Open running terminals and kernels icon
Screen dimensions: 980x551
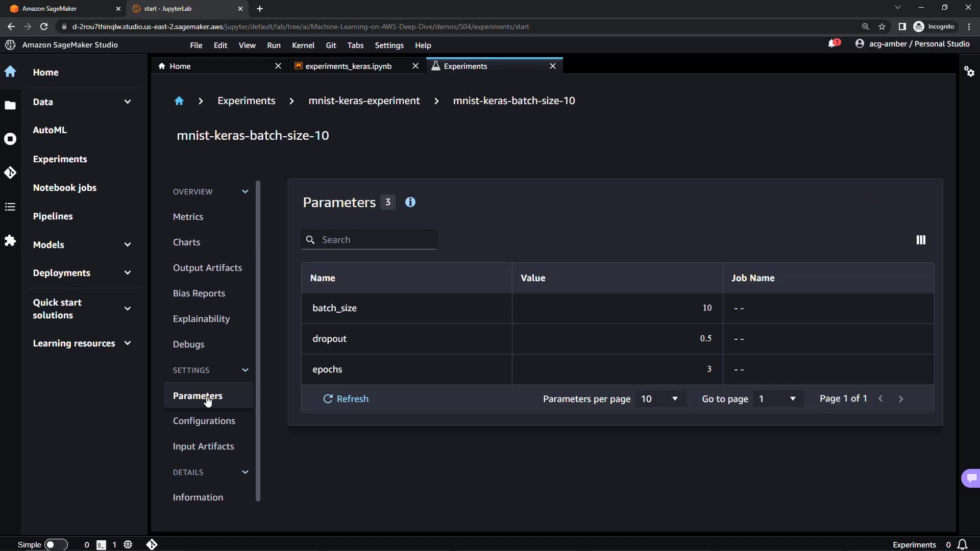(x=10, y=139)
